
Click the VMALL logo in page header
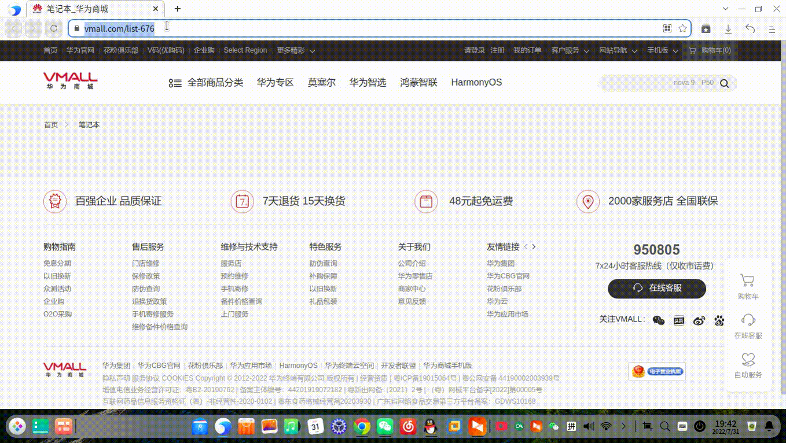pyautogui.click(x=70, y=81)
